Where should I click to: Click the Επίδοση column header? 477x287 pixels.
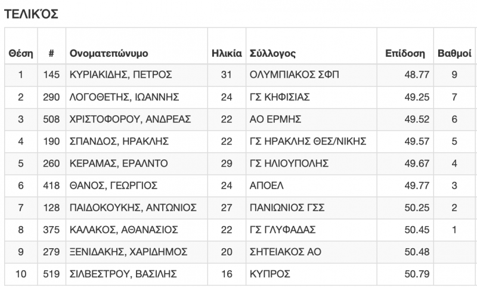click(405, 53)
